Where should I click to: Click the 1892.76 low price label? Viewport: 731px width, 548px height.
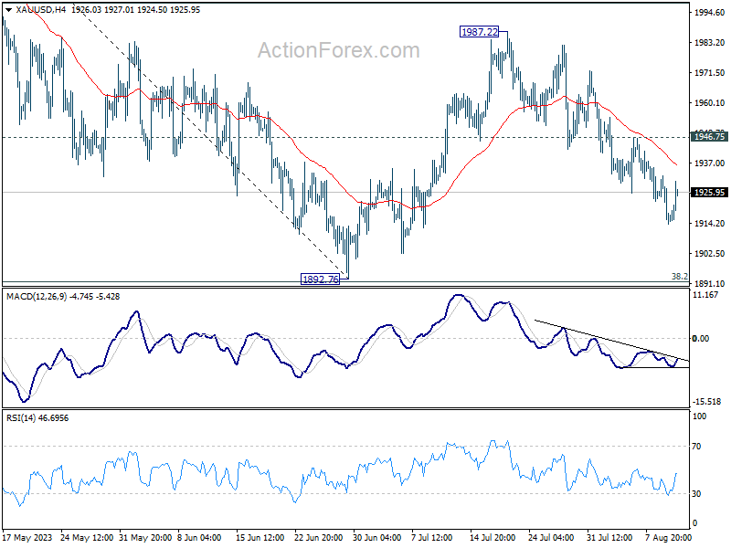click(321, 279)
